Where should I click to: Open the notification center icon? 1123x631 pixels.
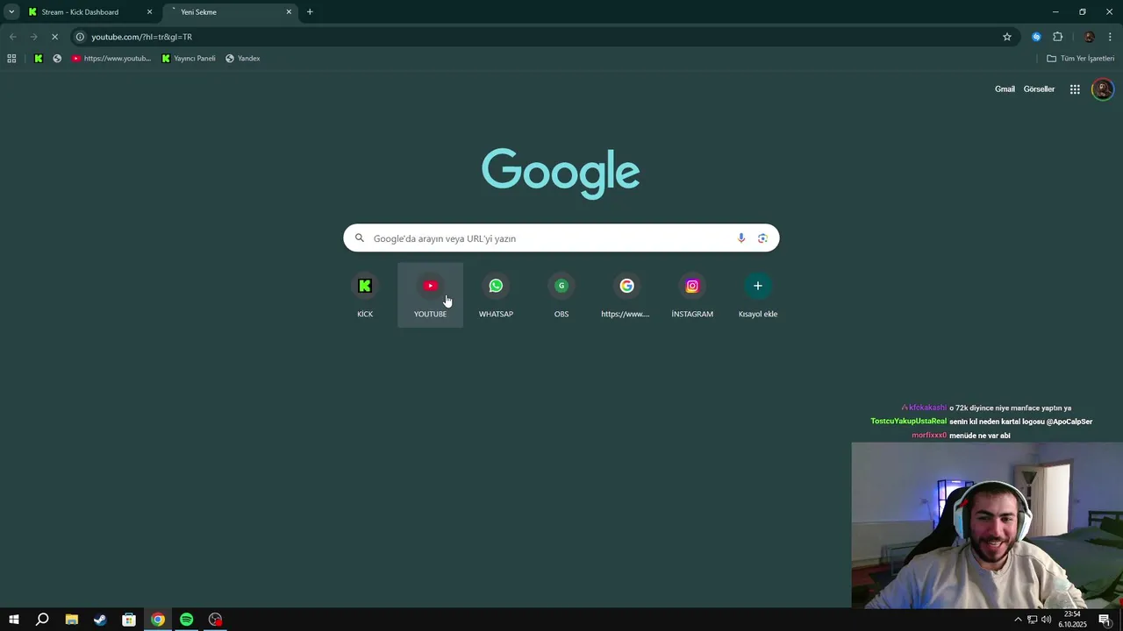1105,620
